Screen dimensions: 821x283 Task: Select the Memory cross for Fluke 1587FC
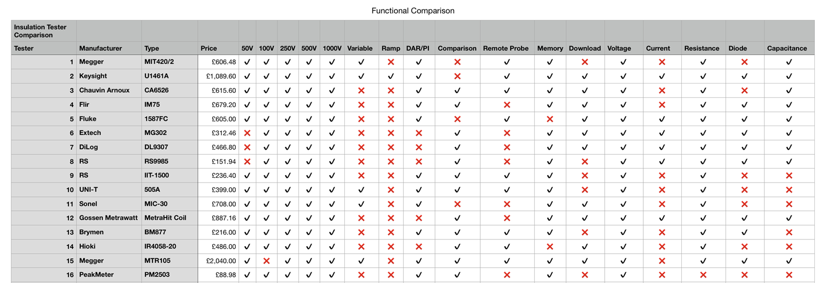[550, 119]
